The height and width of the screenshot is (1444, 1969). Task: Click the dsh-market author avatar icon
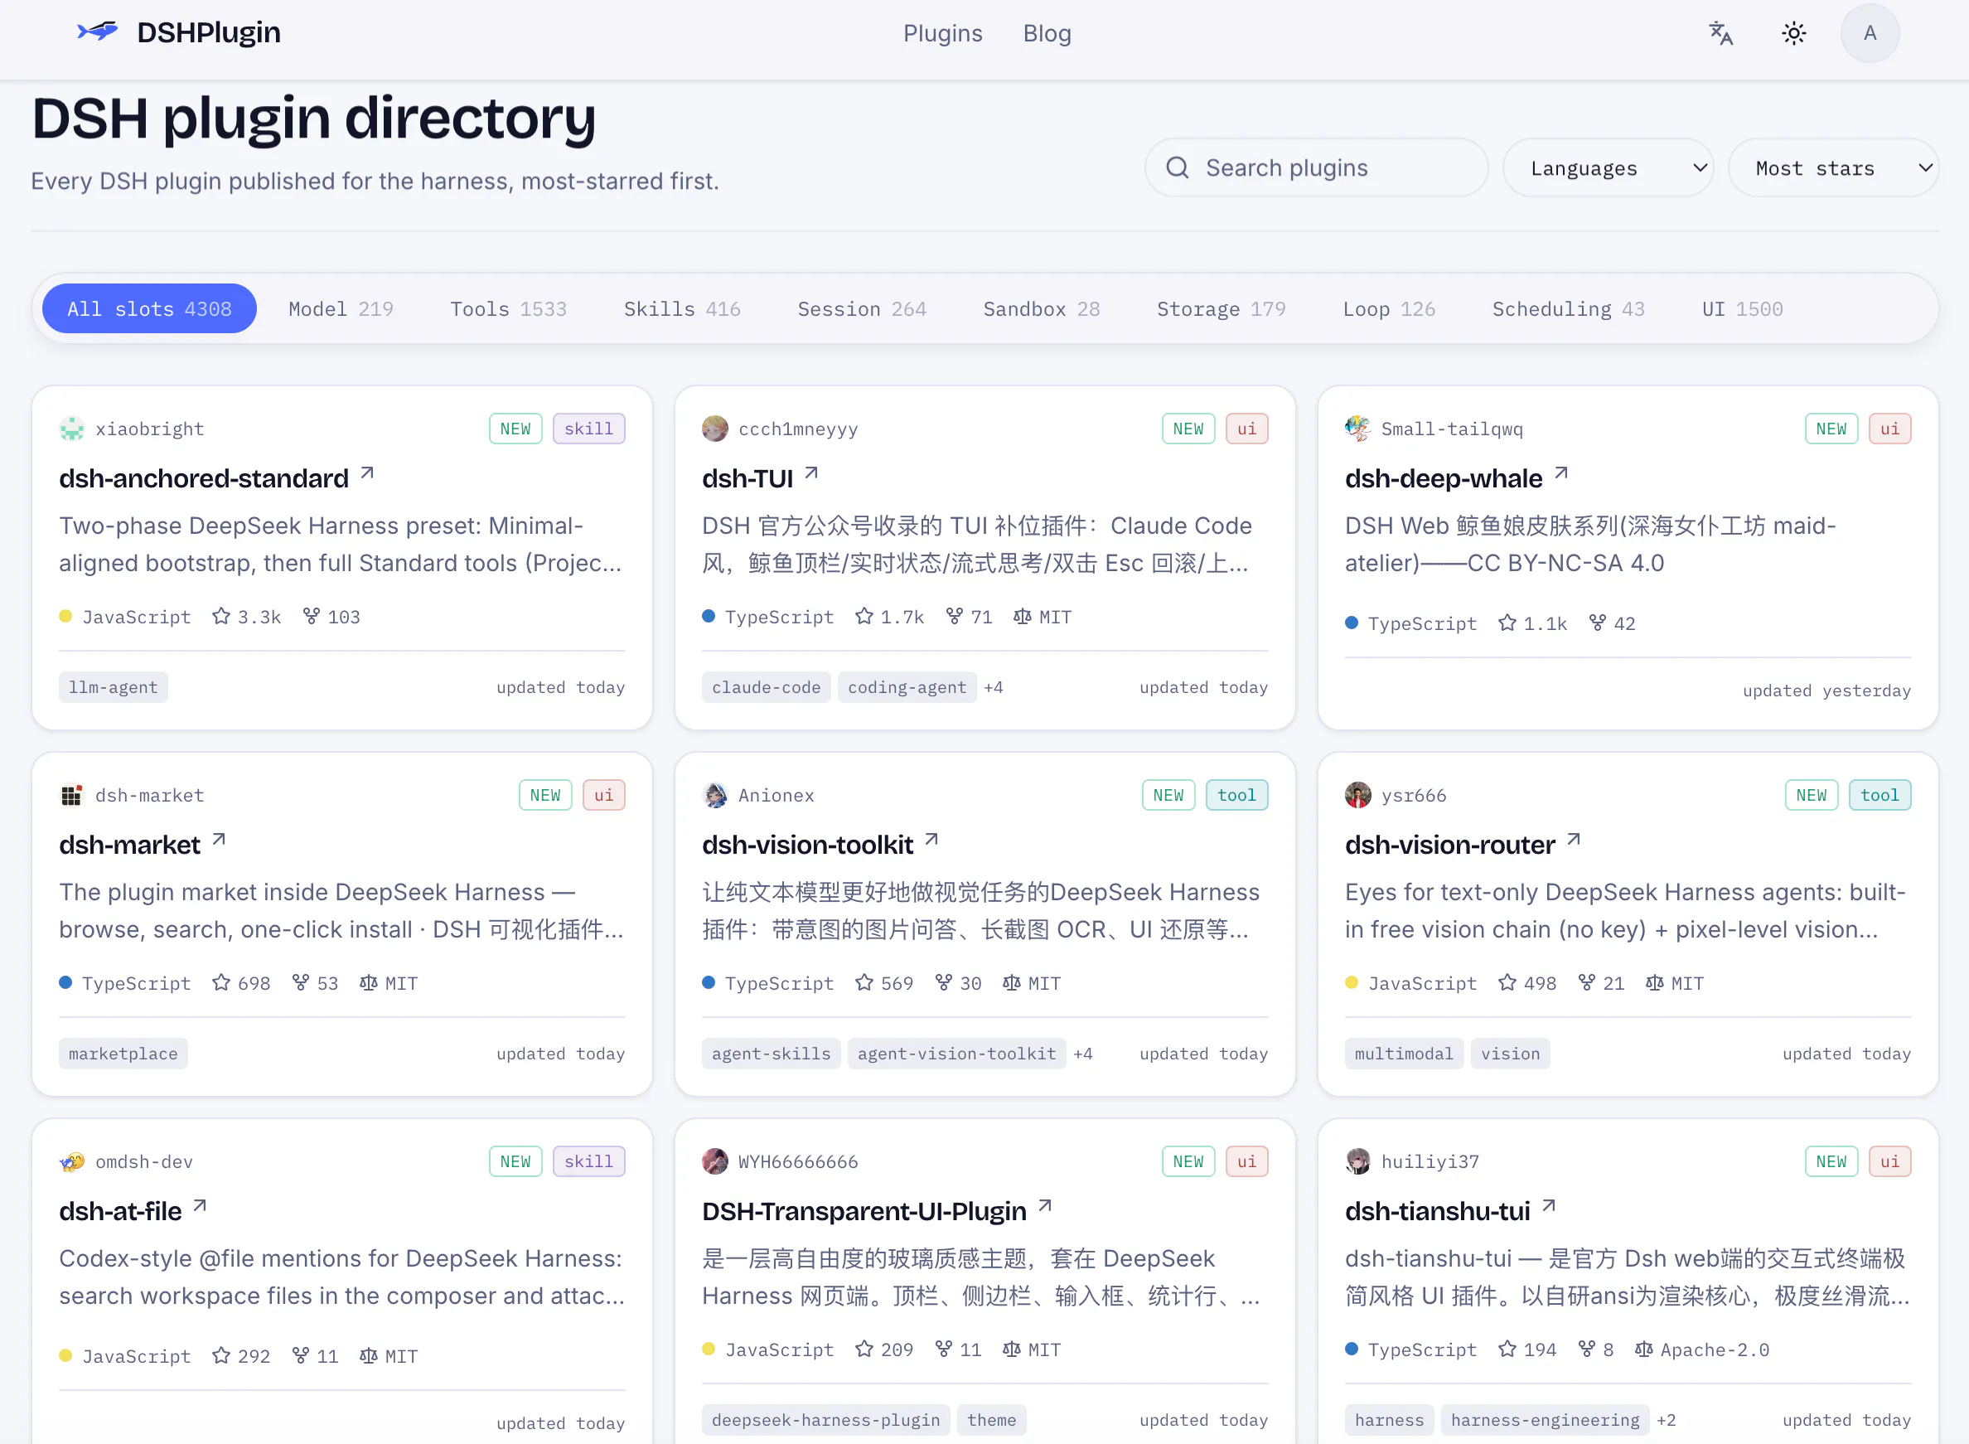71,796
